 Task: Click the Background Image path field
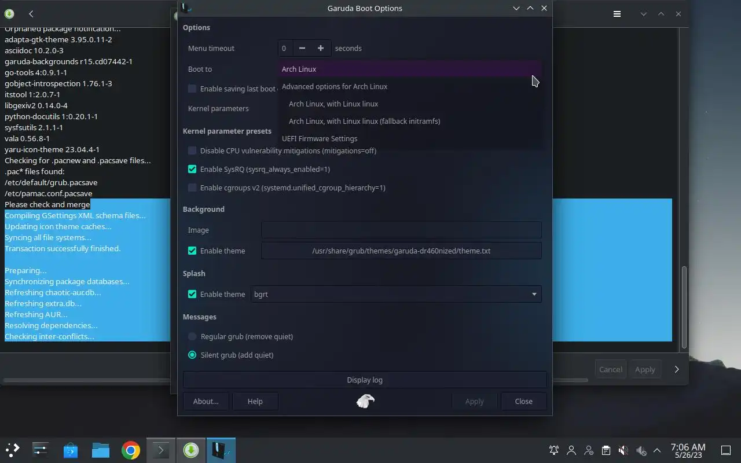coord(401,230)
